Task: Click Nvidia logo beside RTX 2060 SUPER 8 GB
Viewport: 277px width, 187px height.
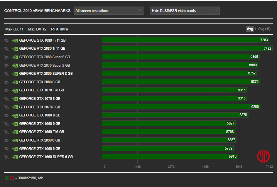Action: pyautogui.click(x=15, y=74)
